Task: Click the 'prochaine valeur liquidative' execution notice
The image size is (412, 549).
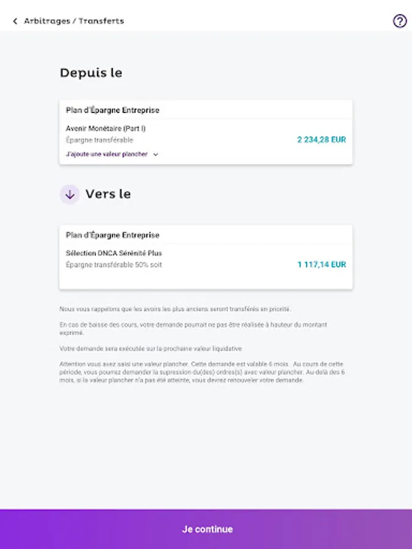Action: [x=150, y=349]
